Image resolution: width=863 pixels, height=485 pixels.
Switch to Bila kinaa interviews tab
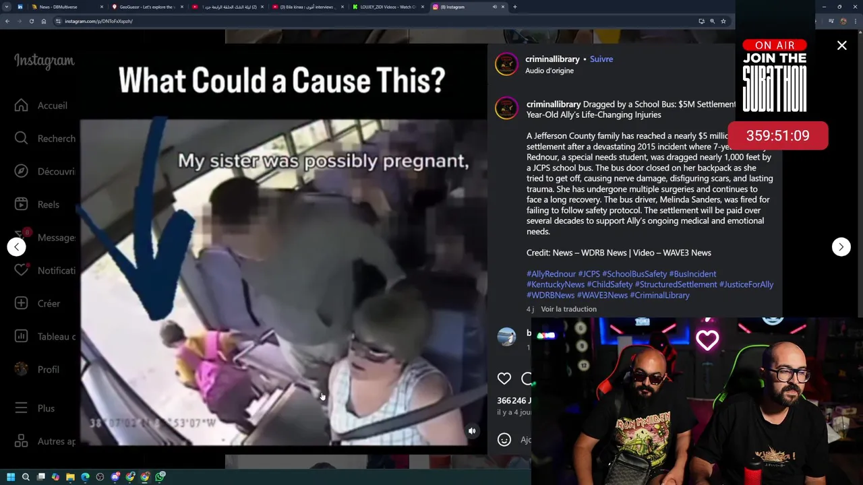307,7
